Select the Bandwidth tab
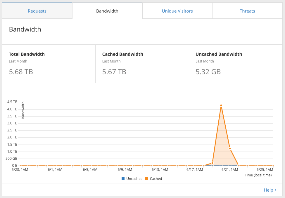This screenshot has width=285, height=198. (x=107, y=11)
